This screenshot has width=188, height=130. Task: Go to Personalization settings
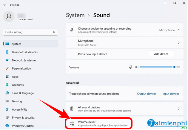30,68
